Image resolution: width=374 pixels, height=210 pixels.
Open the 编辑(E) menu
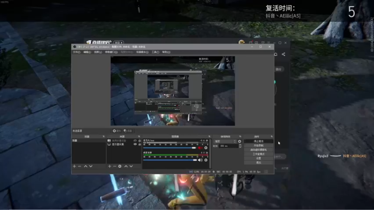click(x=87, y=52)
